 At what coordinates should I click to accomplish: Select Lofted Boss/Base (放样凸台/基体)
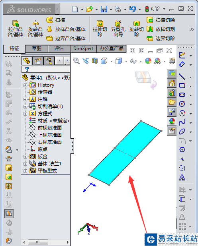pyautogui.click(x=66, y=29)
